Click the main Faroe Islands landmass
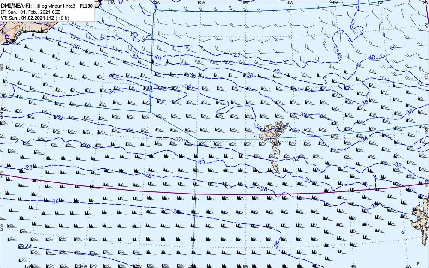The height and width of the screenshot is (268, 429). point(272,133)
